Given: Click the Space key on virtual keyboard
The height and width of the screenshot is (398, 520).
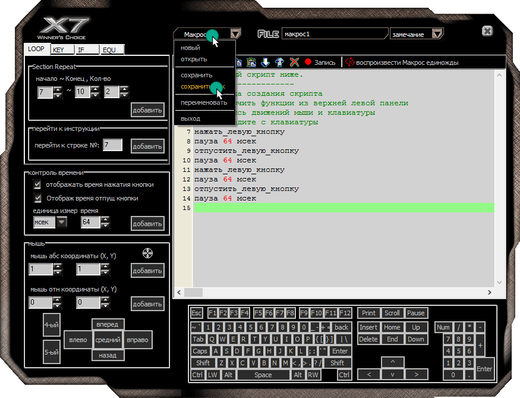Looking at the screenshot, I should (x=263, y=375).
